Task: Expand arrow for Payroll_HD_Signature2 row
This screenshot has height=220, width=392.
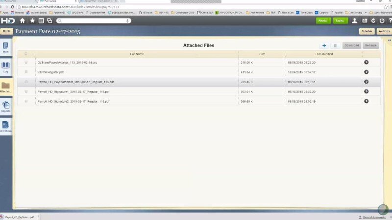Action: (366, 101)
